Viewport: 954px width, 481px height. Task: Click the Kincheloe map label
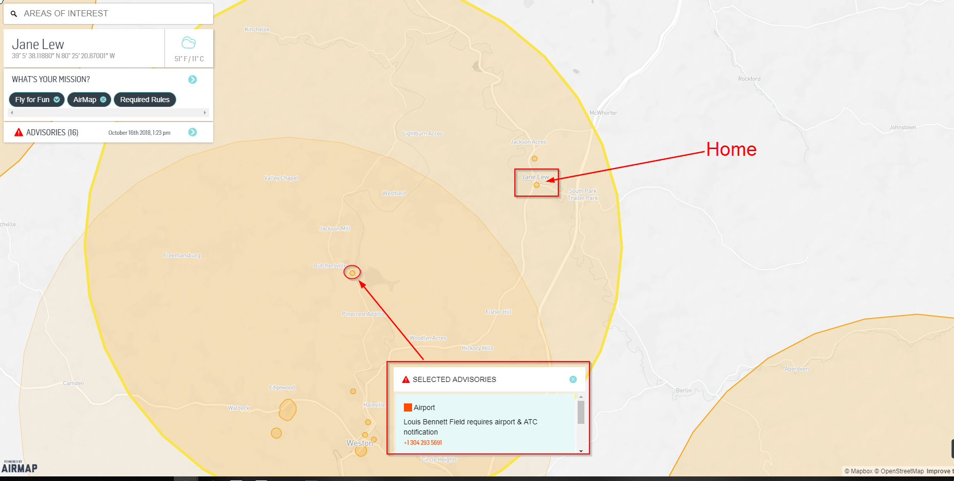coord(257,30)
